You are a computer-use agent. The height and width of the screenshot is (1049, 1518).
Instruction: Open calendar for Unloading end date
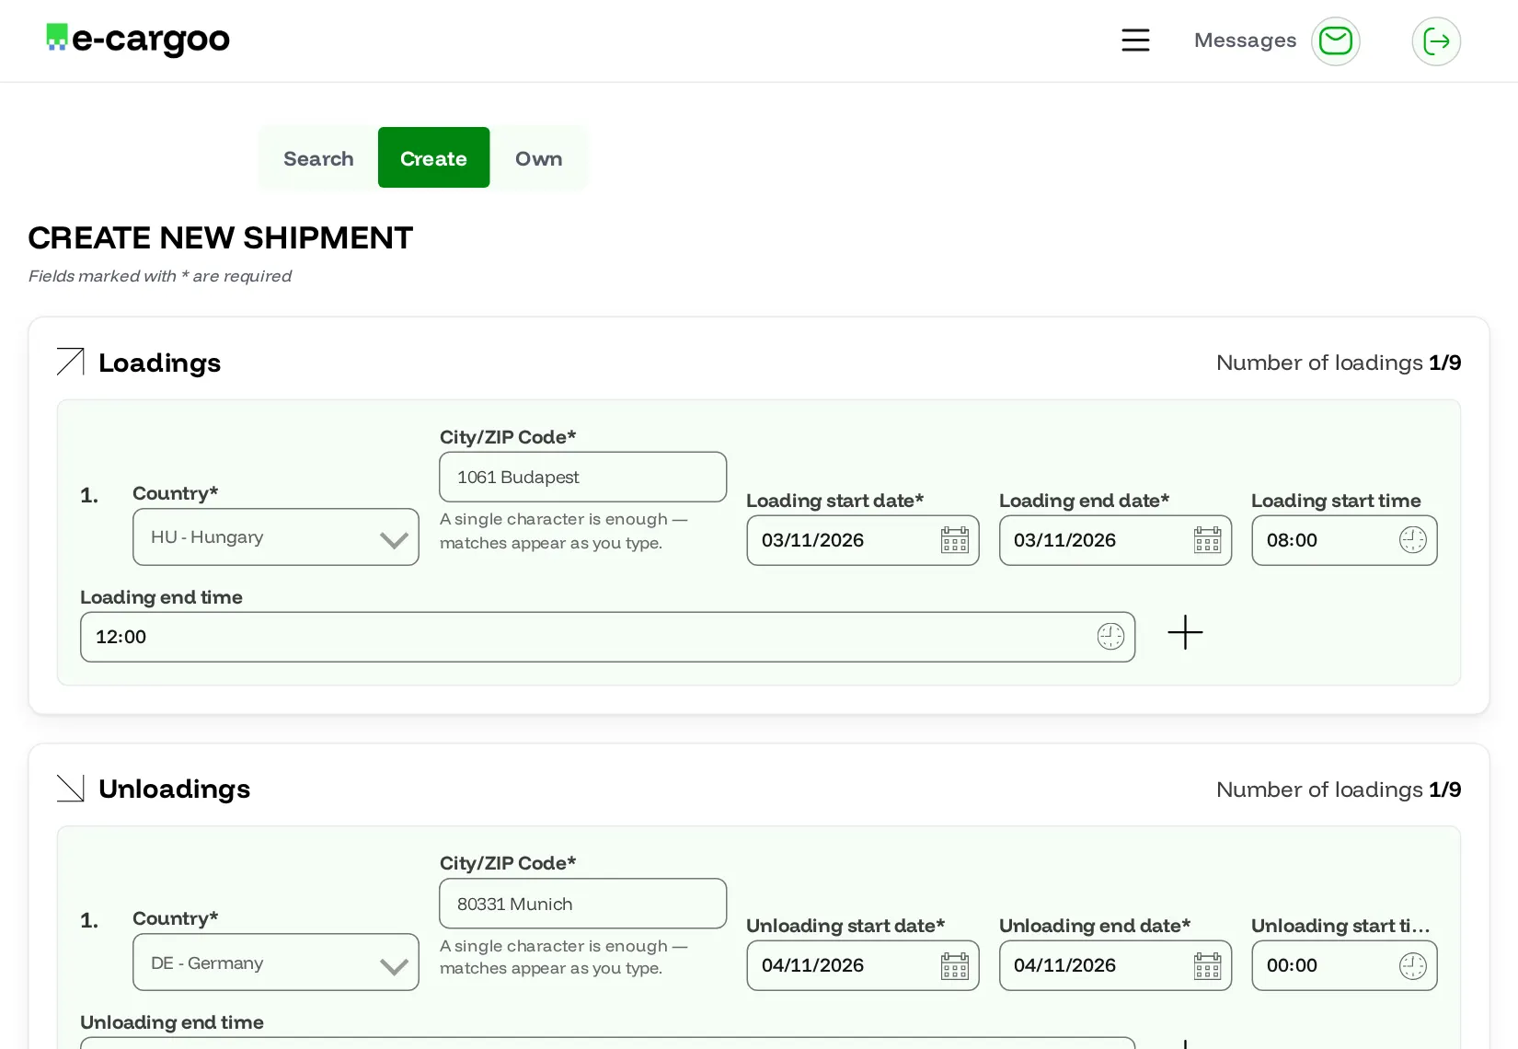[1207, 966]
